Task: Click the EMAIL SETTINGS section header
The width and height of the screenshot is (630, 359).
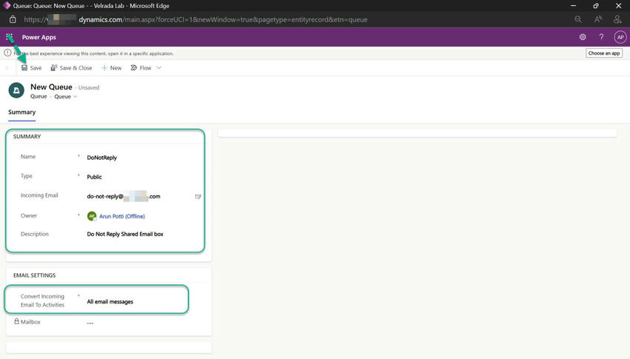Action: pos(35,275)
